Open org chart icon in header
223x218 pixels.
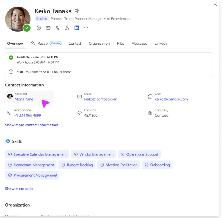67,28
